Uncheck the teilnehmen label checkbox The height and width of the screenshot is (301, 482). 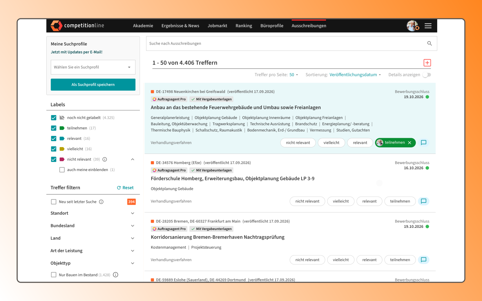pyautogui.click(x=53, y=128)
